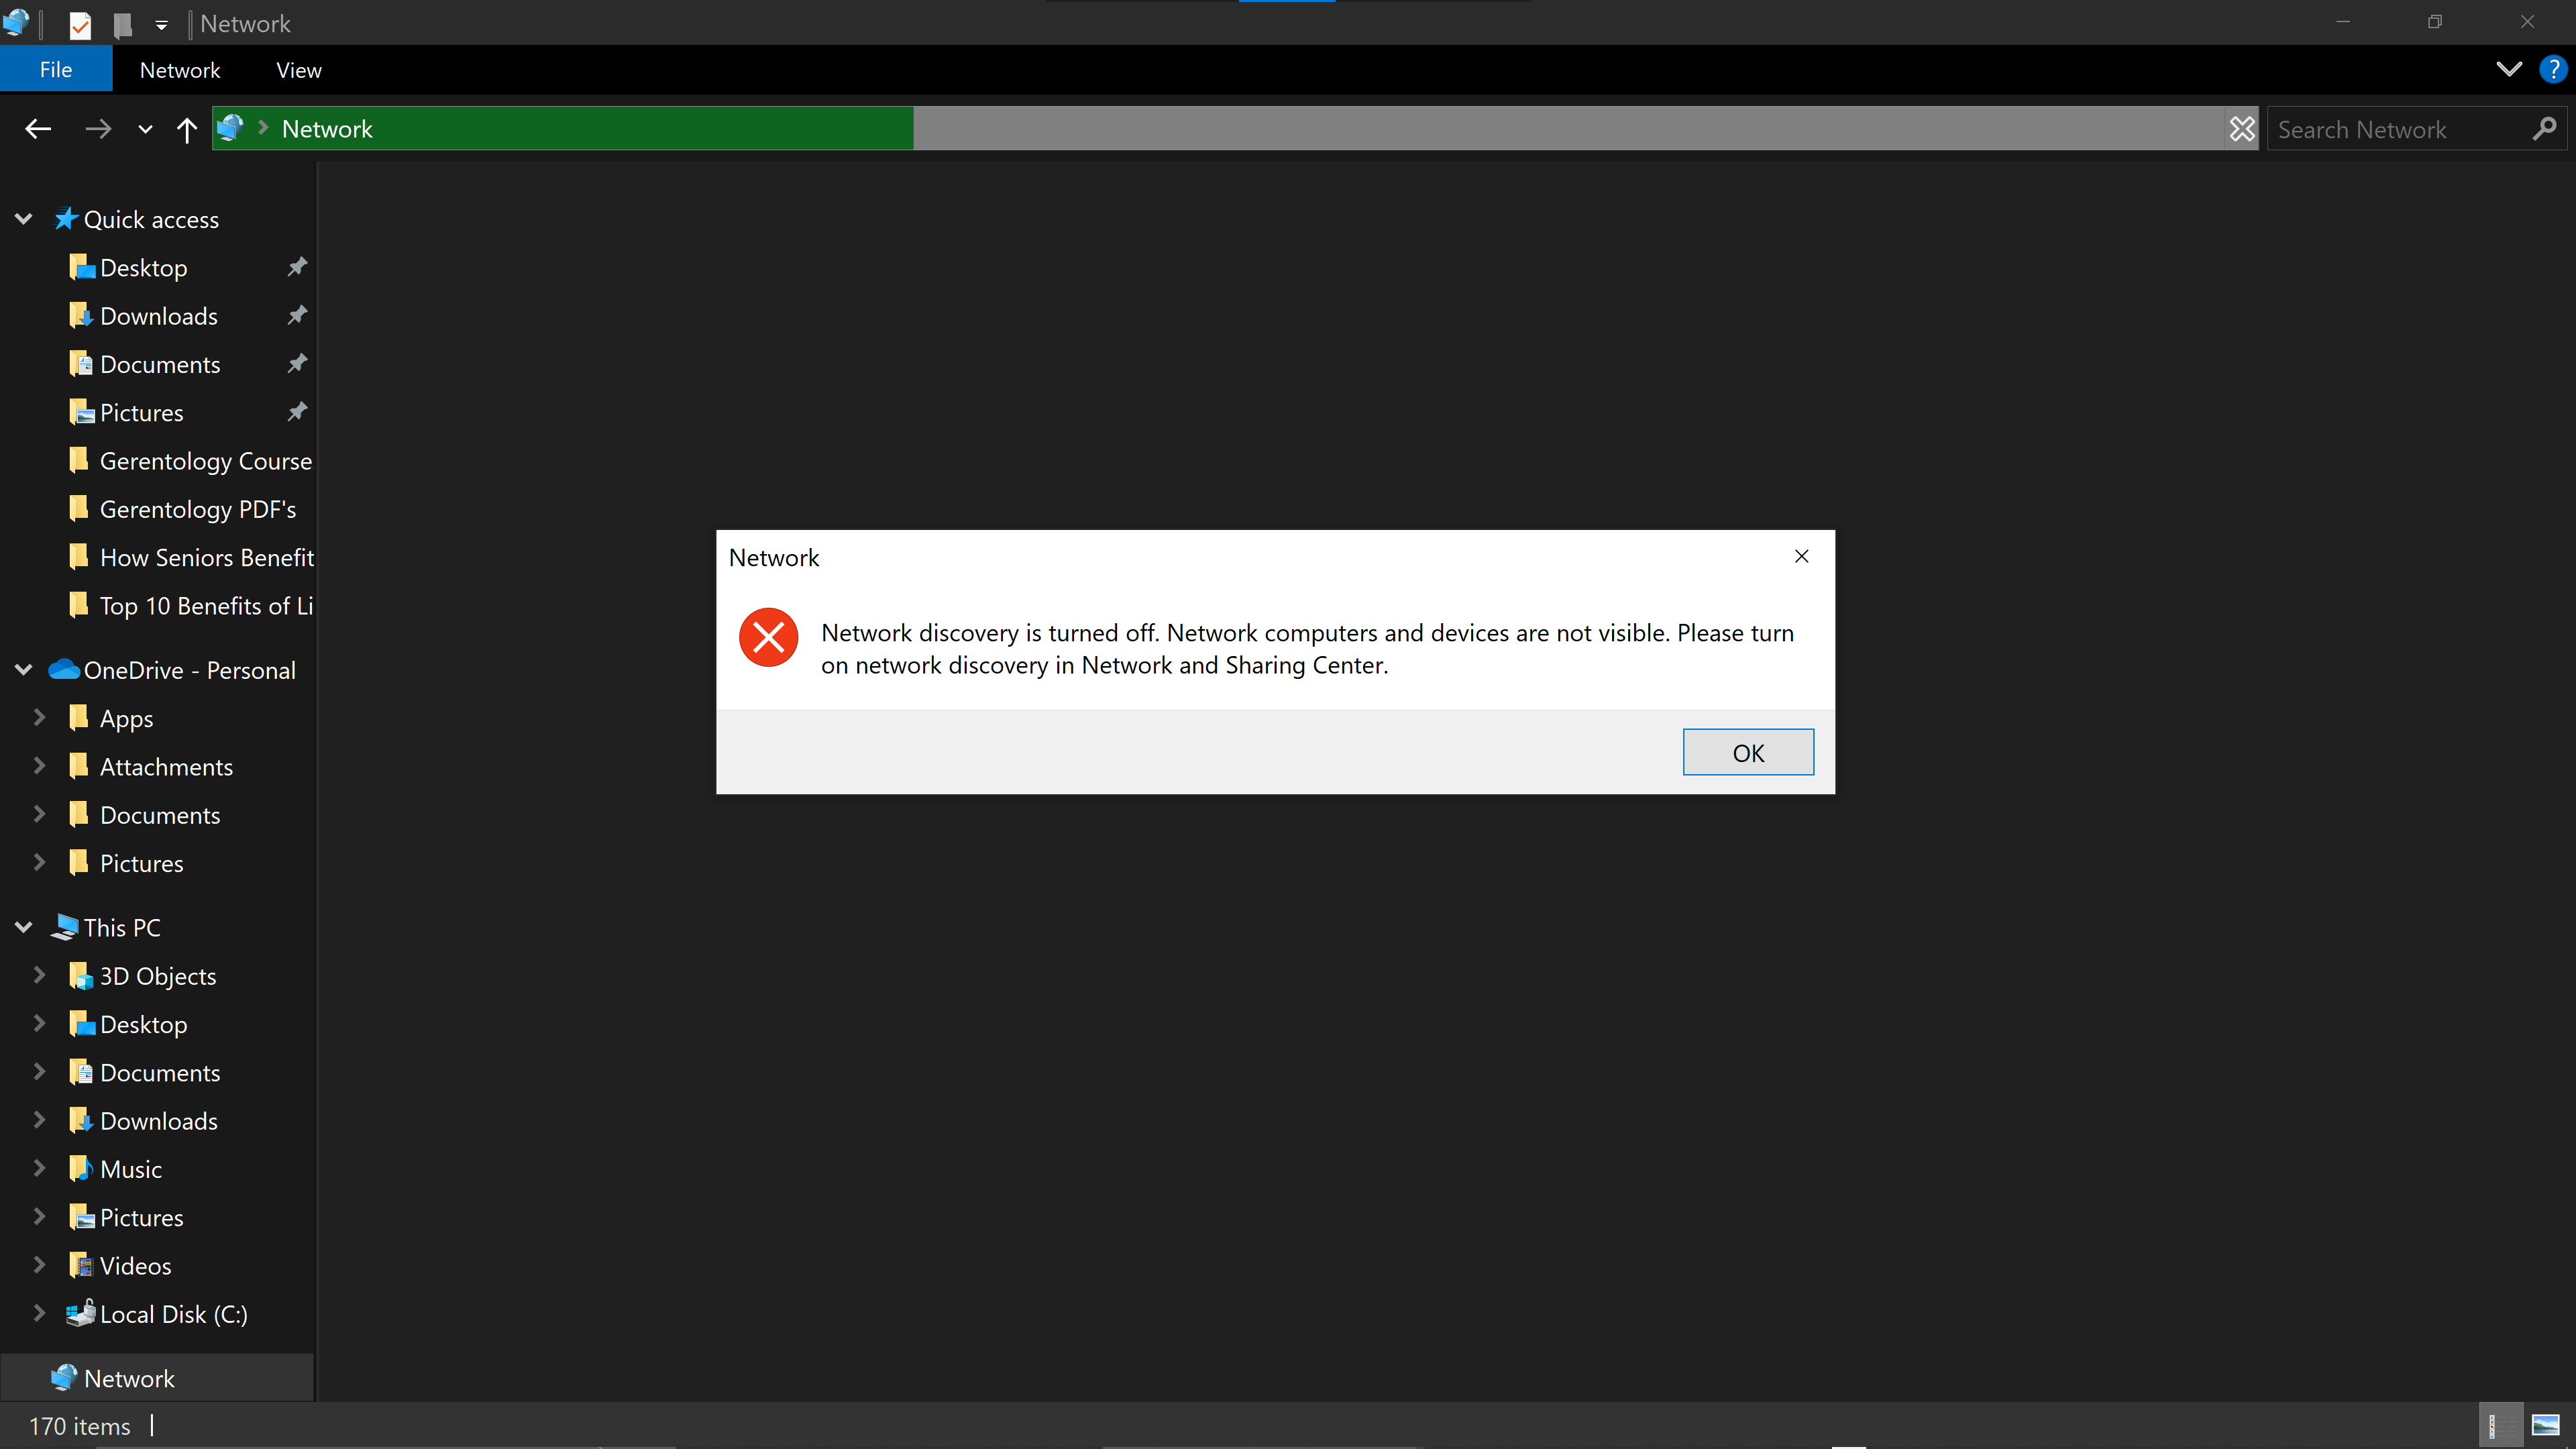Expand the OneDrive Documents folder
This screenshot has width=2576, height=1449.
click(39, 814)
